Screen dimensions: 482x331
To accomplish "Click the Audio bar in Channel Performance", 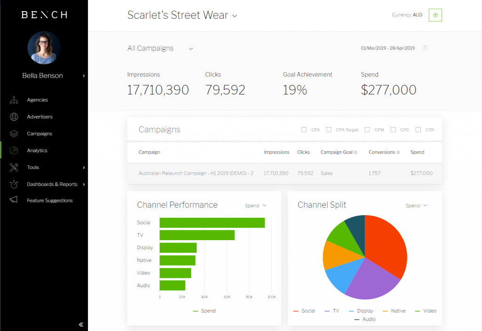I will click(172, 285).
